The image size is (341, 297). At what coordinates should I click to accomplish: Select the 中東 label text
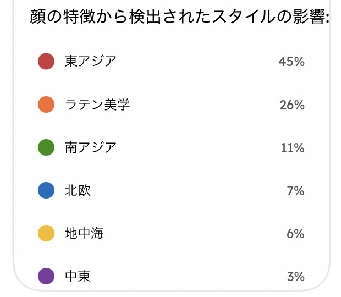78,276
